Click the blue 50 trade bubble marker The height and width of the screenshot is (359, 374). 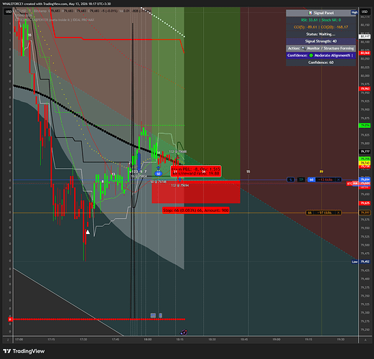click(158, 174)
